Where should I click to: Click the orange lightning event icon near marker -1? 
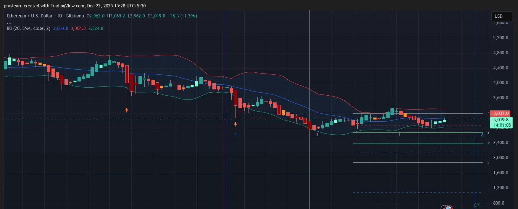pyautogui.click(x=235, y=124)
